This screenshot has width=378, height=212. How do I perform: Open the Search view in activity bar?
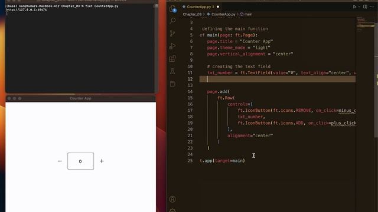[172, 21]
